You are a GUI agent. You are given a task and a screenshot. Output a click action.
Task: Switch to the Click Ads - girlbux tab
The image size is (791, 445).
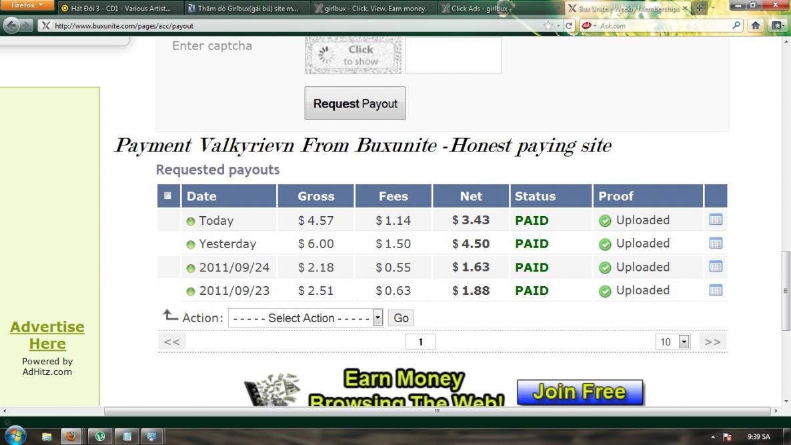click(500, 8)
